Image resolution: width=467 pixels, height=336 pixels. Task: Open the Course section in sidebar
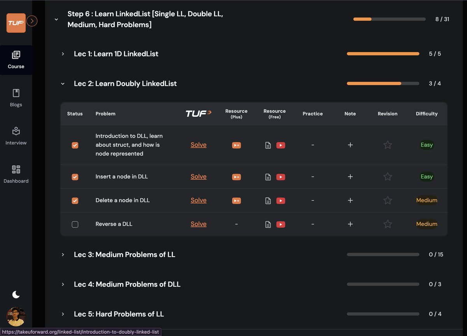click(16, 60)
